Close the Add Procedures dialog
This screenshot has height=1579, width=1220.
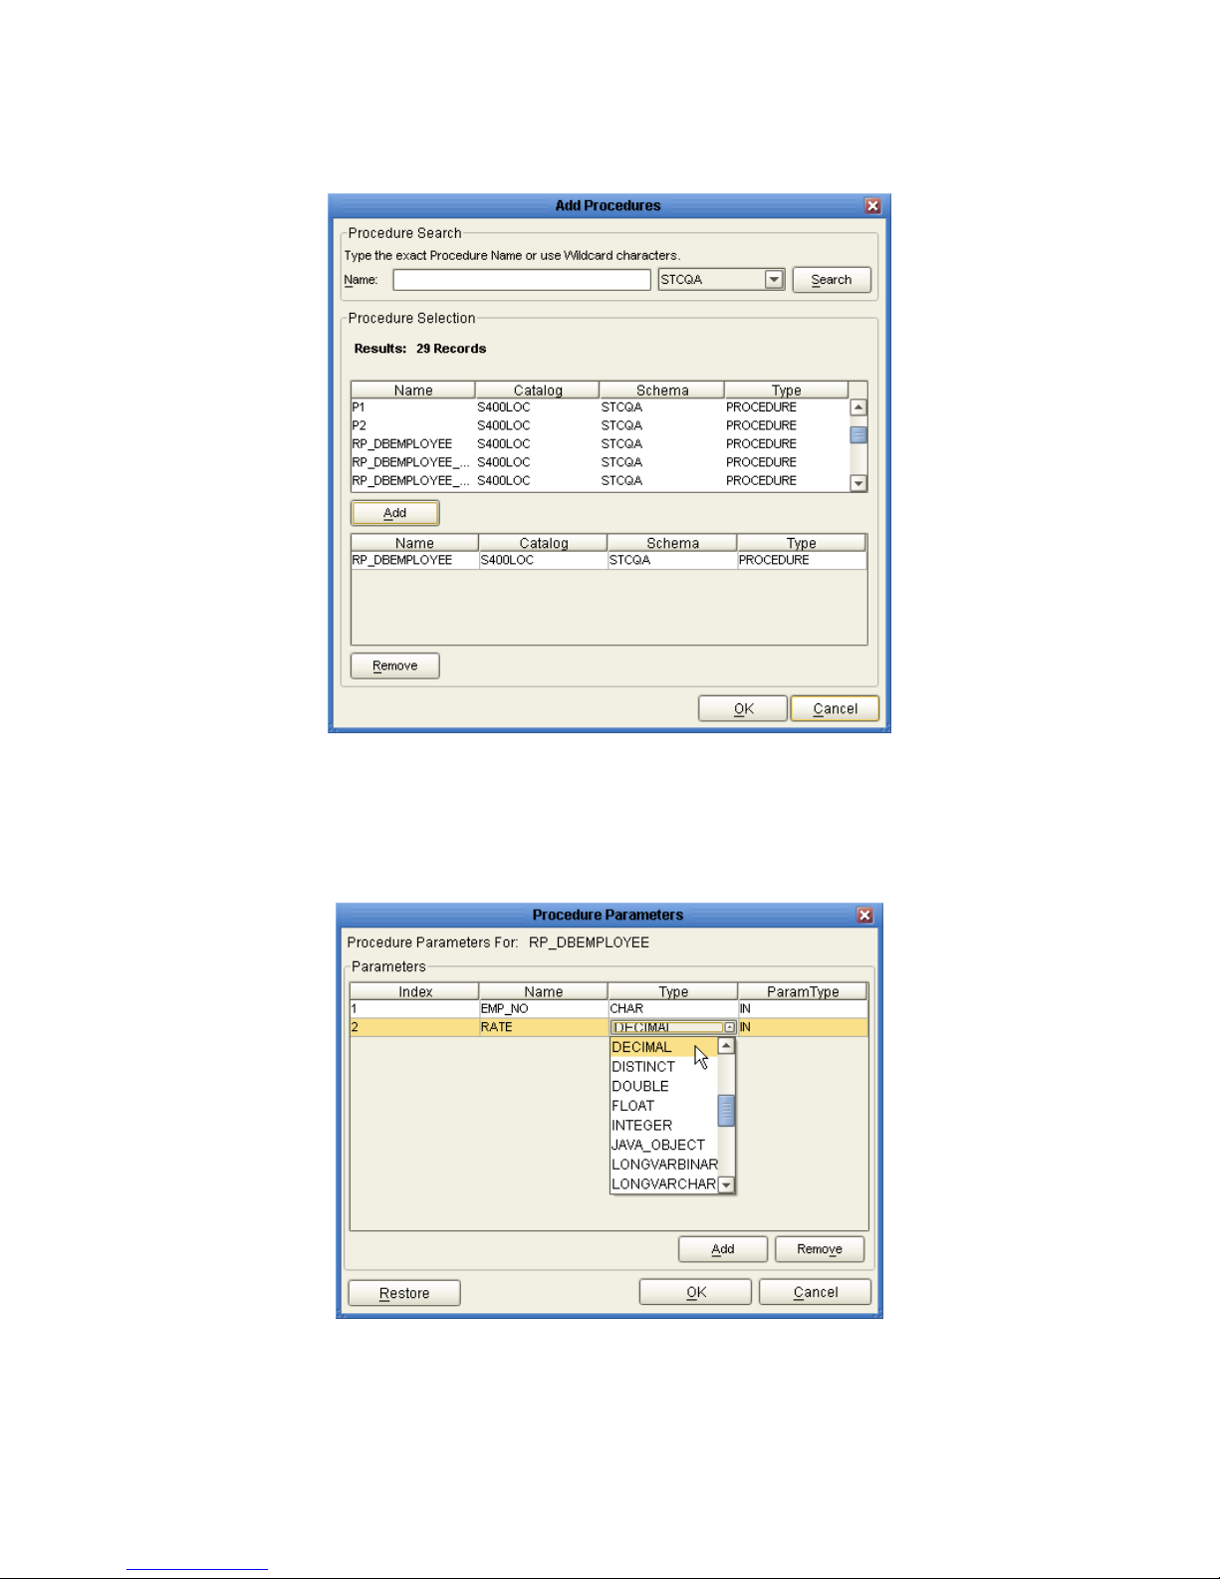(x=872, y=205)
